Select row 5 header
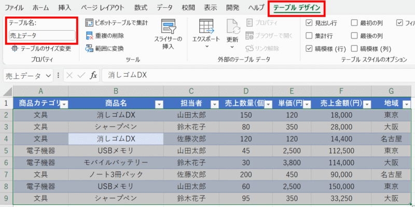415x207 pixels. point(6,151)
